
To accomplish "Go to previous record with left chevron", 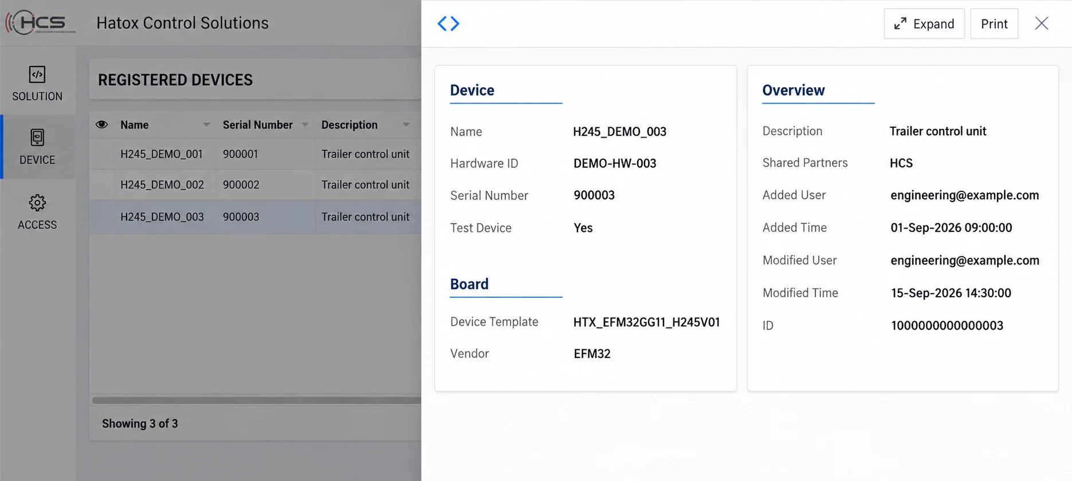I will 442,23.
